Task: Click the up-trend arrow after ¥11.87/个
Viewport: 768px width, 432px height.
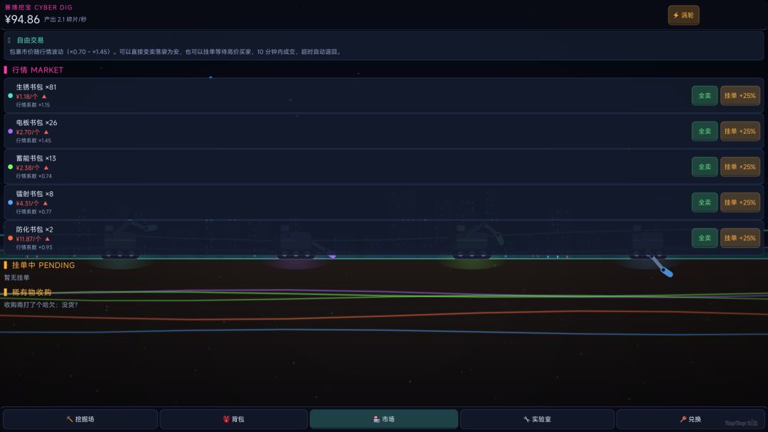Action: [x=47, y=239]
